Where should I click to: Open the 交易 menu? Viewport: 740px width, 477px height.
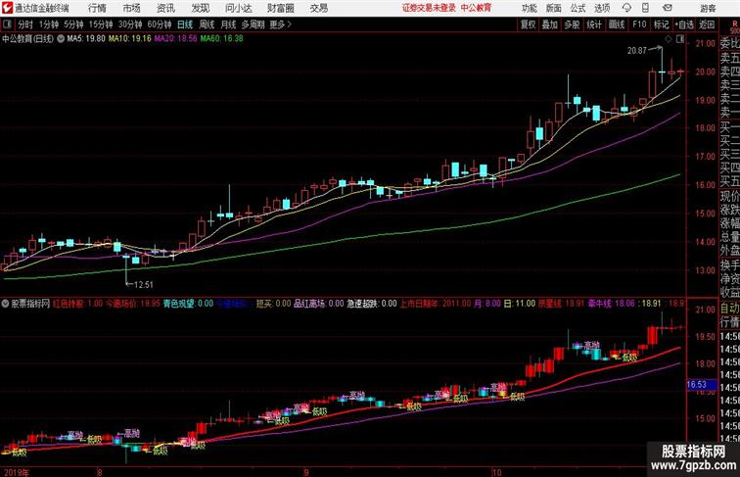pos(318,8)
